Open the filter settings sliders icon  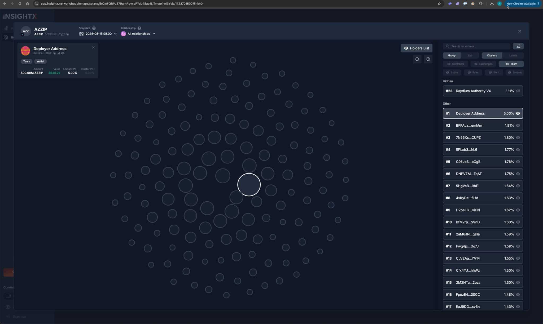tap(518, 46)
